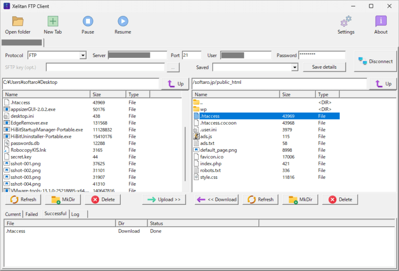Select EdgeRemover.exe file icon
Screen dimensions: 399x271
(7, 123)
